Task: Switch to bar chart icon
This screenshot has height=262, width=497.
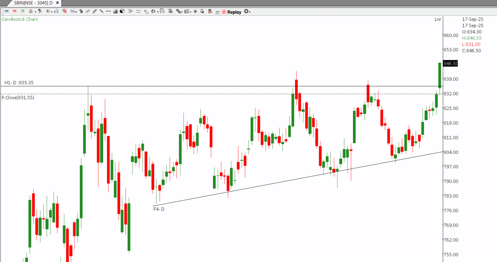Action: [56, 11]
